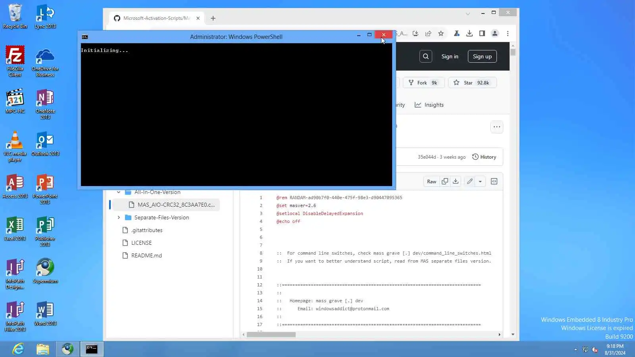Open Separate-Files-Version folder in tree
The height and width of the screenshot is (357, 635).
coord(162,217)
